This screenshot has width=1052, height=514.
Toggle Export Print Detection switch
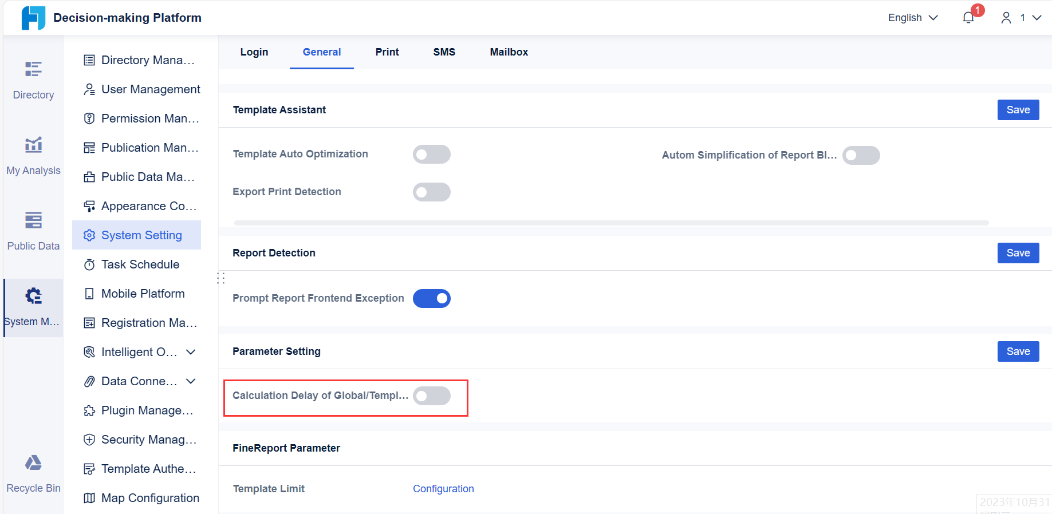[x=431, y=192]
